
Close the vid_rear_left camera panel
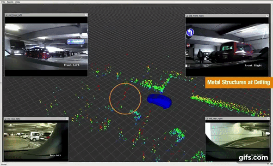[x=67, y=119]
